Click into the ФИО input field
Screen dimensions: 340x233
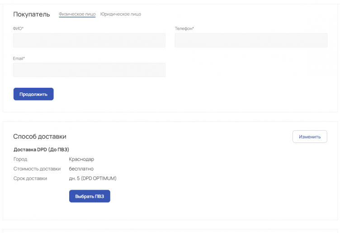(89, 40)
